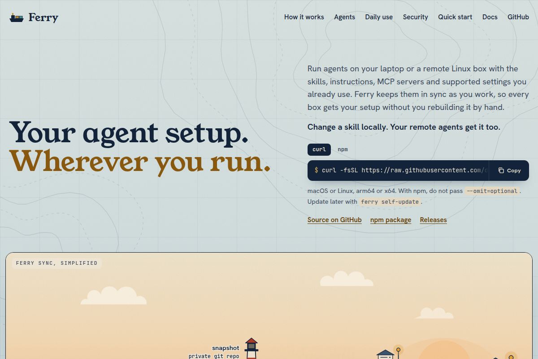Click the lighthouse illustration
The width and height of the screenshot is (538, 359).
pyautogui.click(x=252, y=348)
